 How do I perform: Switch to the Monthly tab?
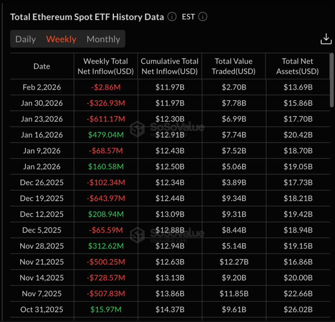pyautogui.click(x=103, y=39)
